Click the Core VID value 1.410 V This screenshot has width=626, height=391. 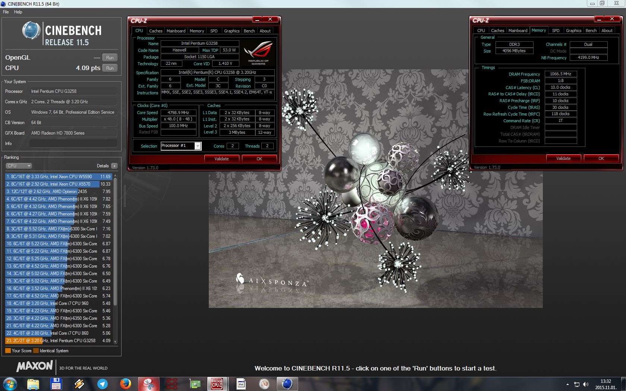[x=225, y=63]
